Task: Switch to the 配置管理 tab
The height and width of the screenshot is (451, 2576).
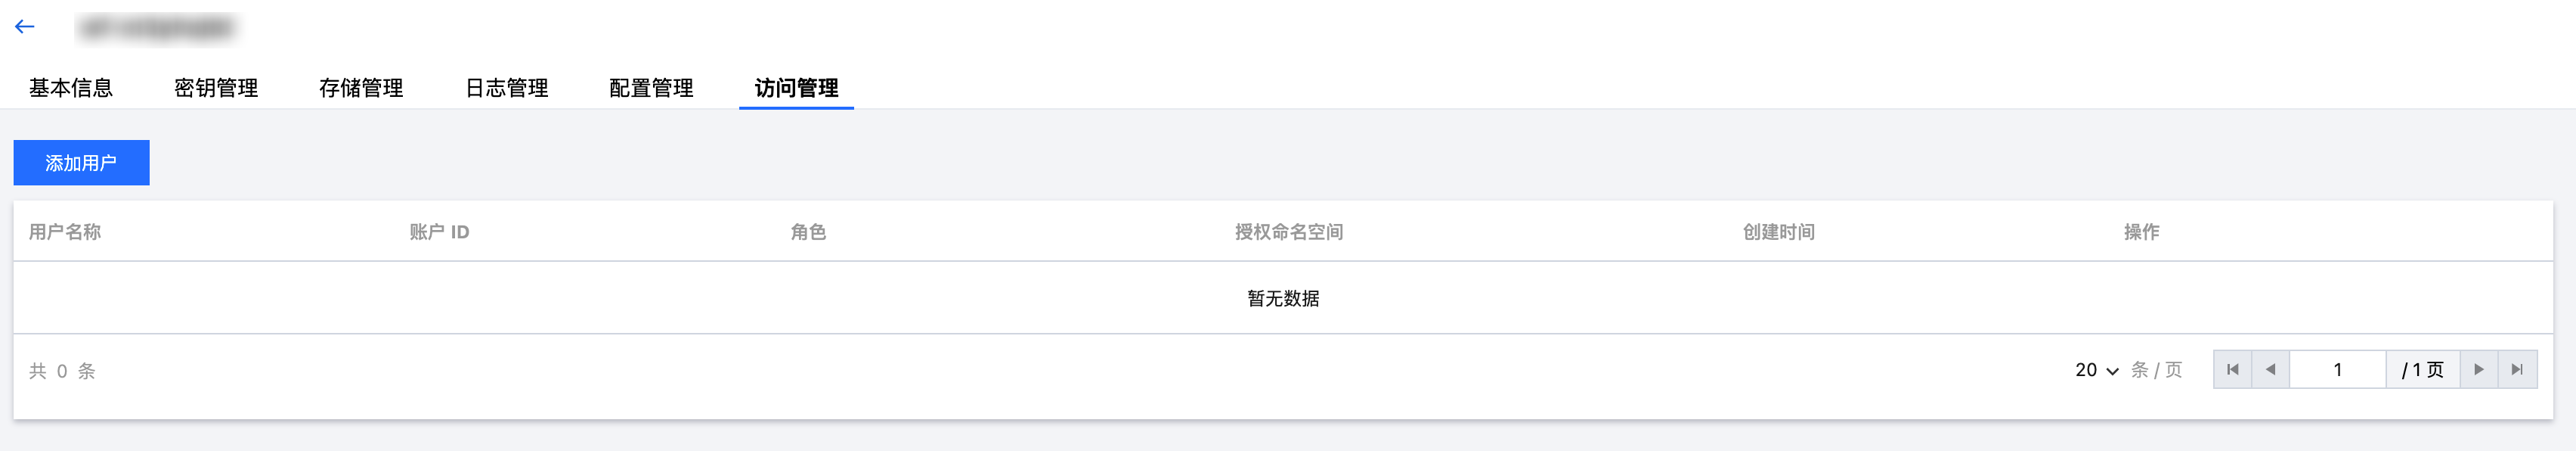Action: (651, 89)
